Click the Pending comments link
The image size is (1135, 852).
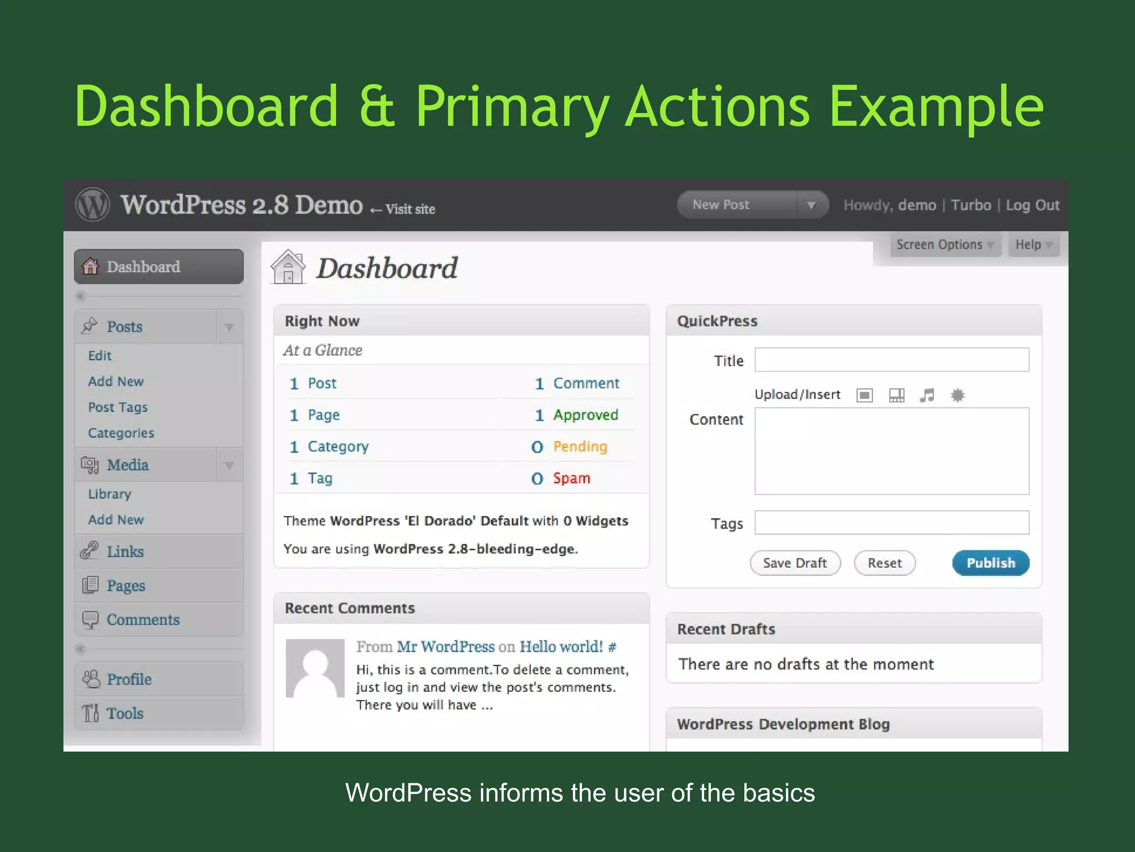tap(580, 446)
